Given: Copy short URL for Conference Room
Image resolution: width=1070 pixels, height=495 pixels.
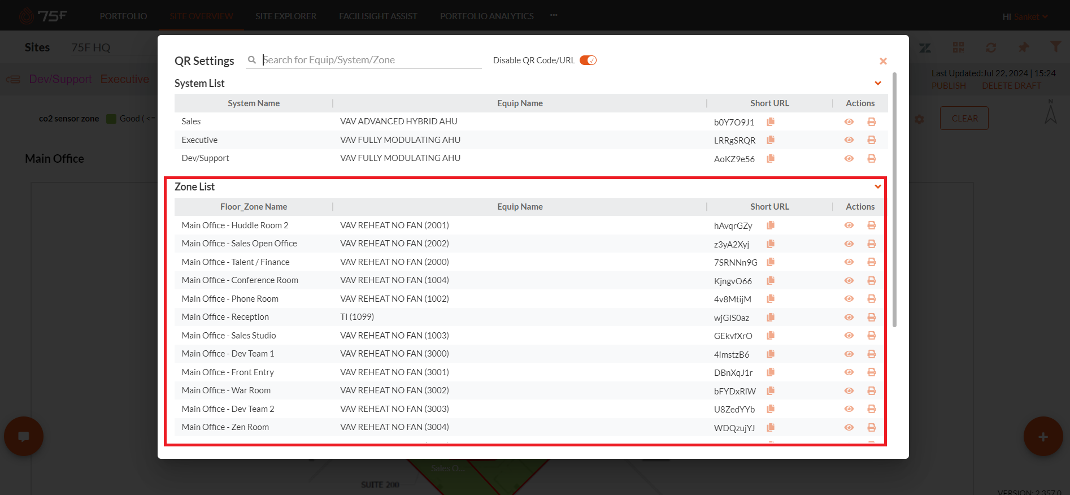Looking at the screenshot, I should (771, 280).
